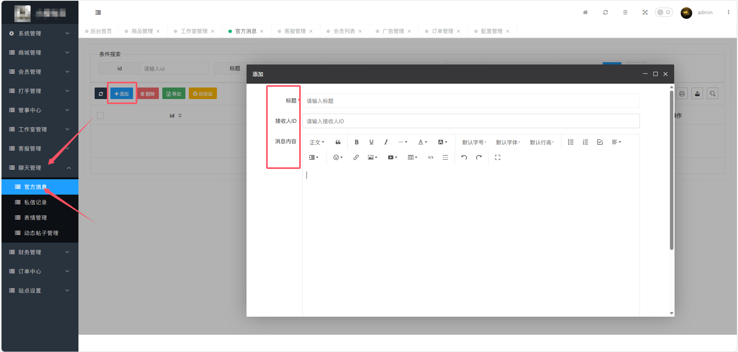Viewport: 738px width, 352px height.
Task: Open the 默认字号 font size dropdown
Action: click(474, 142)
